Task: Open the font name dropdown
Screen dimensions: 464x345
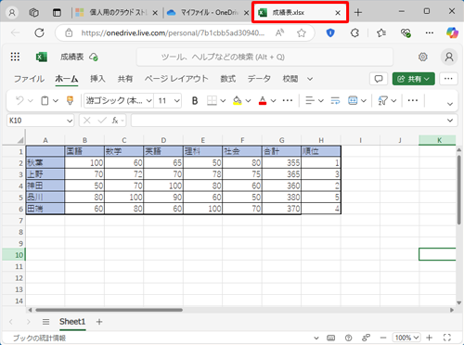Action: [x=148, y=101]
